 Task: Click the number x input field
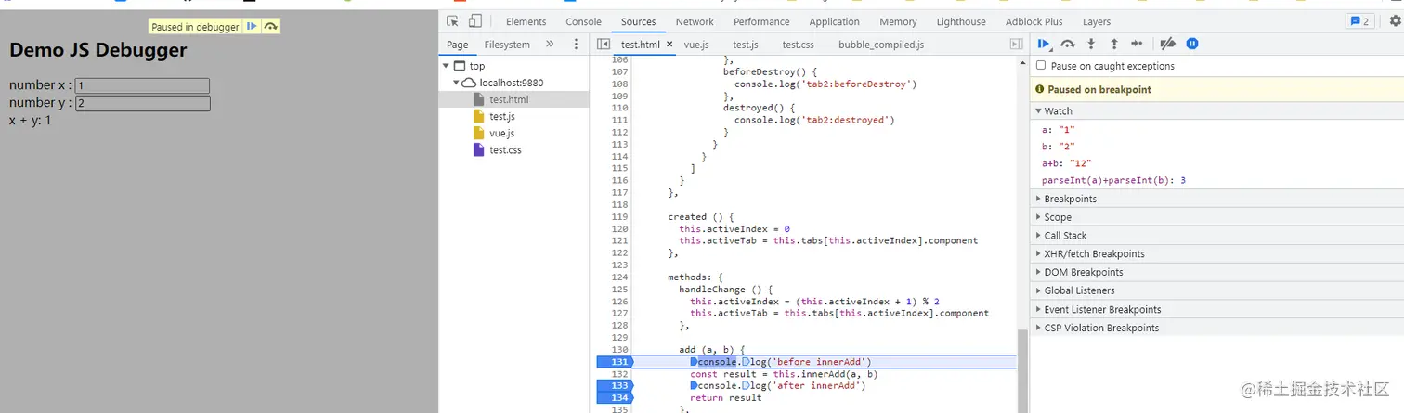[x=142, y=85]
